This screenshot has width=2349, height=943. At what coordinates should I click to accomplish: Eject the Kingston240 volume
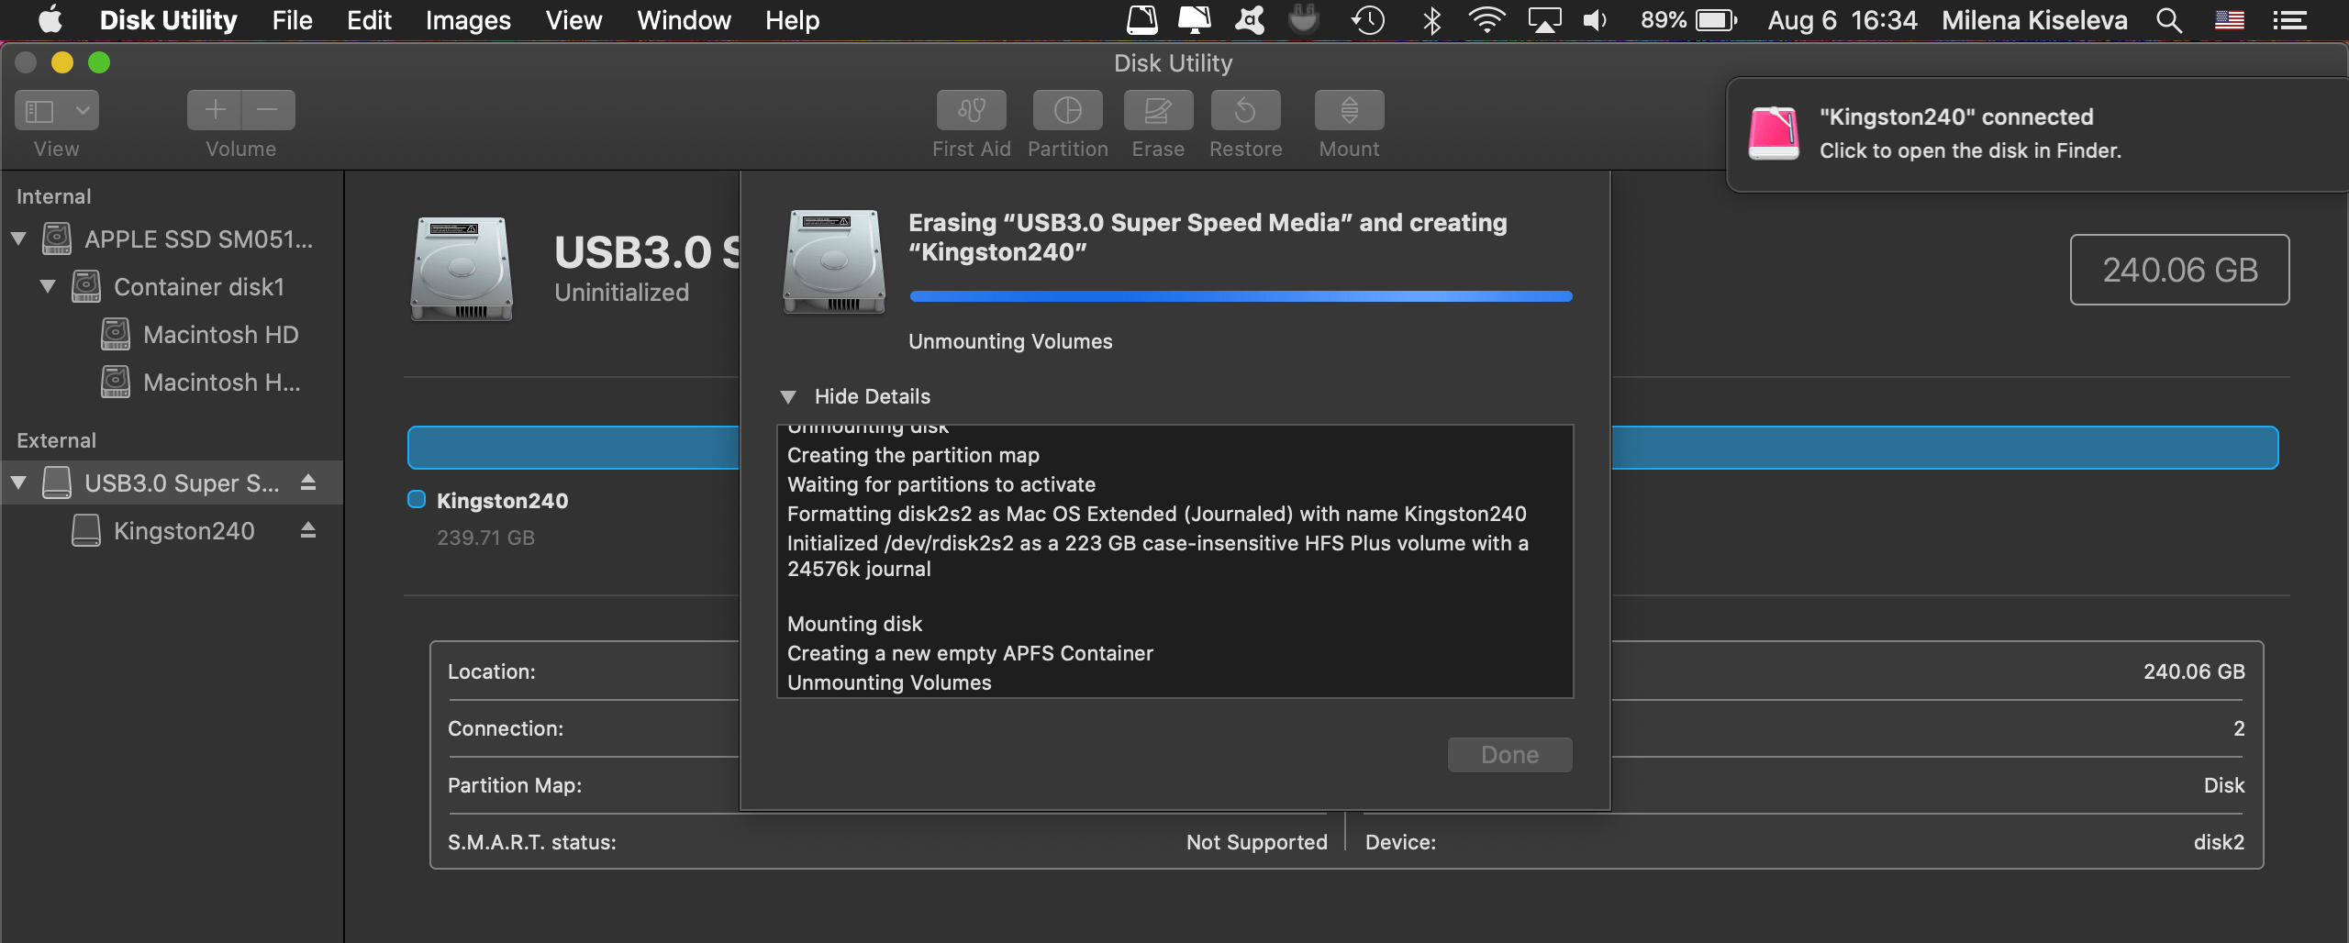tap(308, 530)
